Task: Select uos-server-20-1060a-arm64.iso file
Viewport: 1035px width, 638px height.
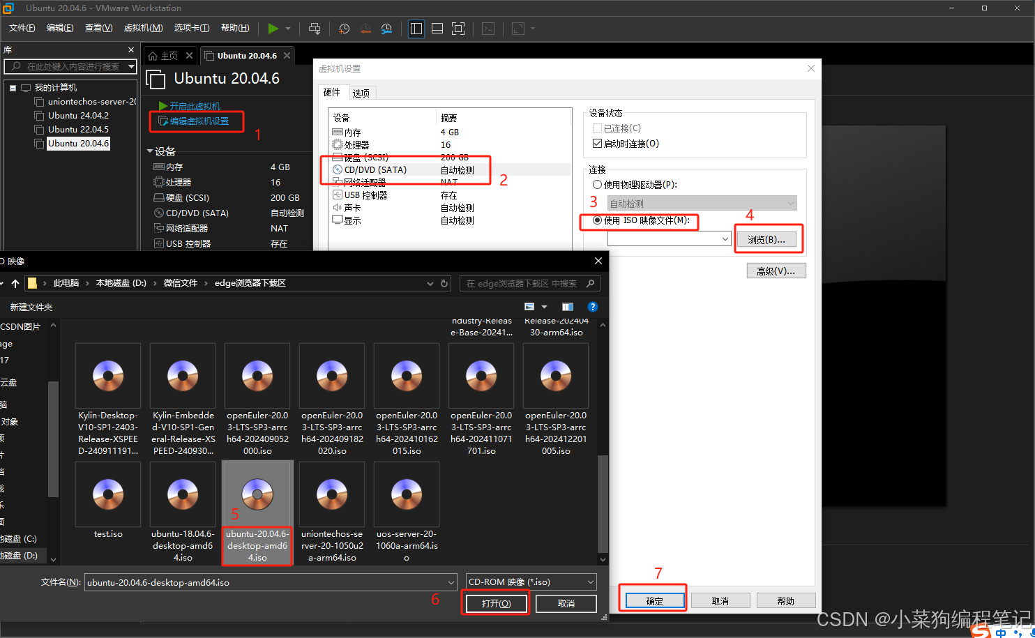Action: click(407, 513)
